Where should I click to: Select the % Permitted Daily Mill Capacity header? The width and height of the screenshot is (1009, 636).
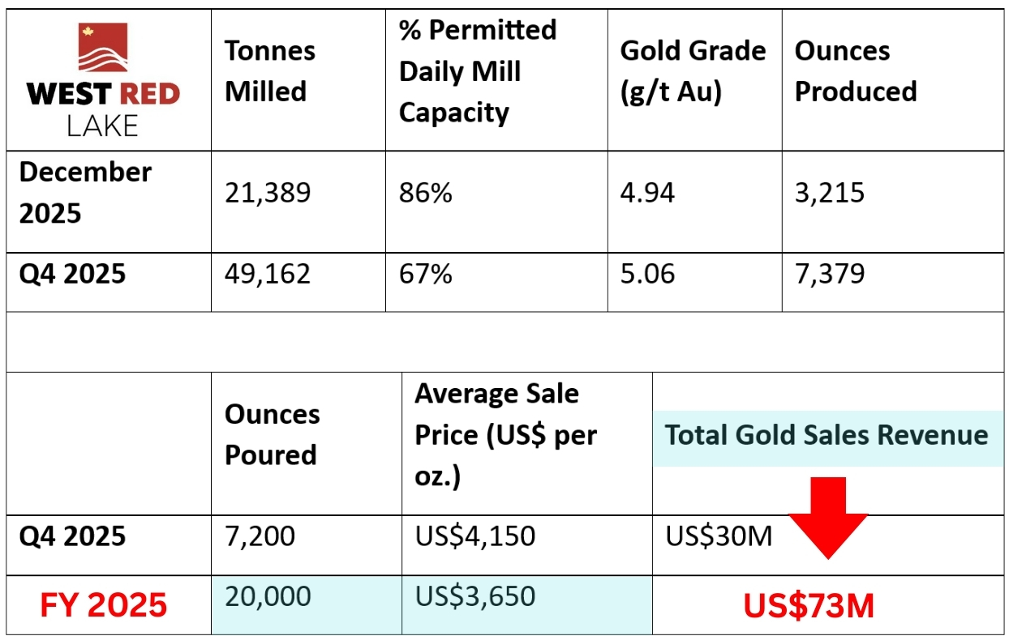coord(478,71)
